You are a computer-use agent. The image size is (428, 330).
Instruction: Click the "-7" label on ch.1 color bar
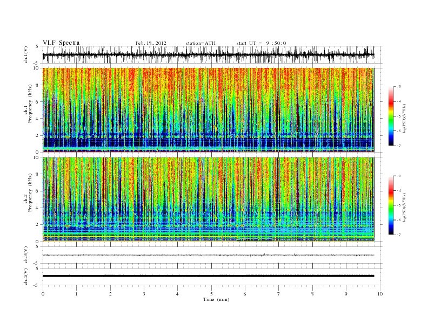pos(399,146)
